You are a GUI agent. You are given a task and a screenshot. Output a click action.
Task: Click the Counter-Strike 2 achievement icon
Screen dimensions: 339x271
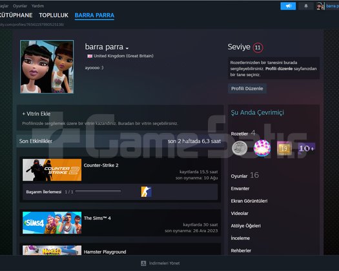tap(146, 192)
